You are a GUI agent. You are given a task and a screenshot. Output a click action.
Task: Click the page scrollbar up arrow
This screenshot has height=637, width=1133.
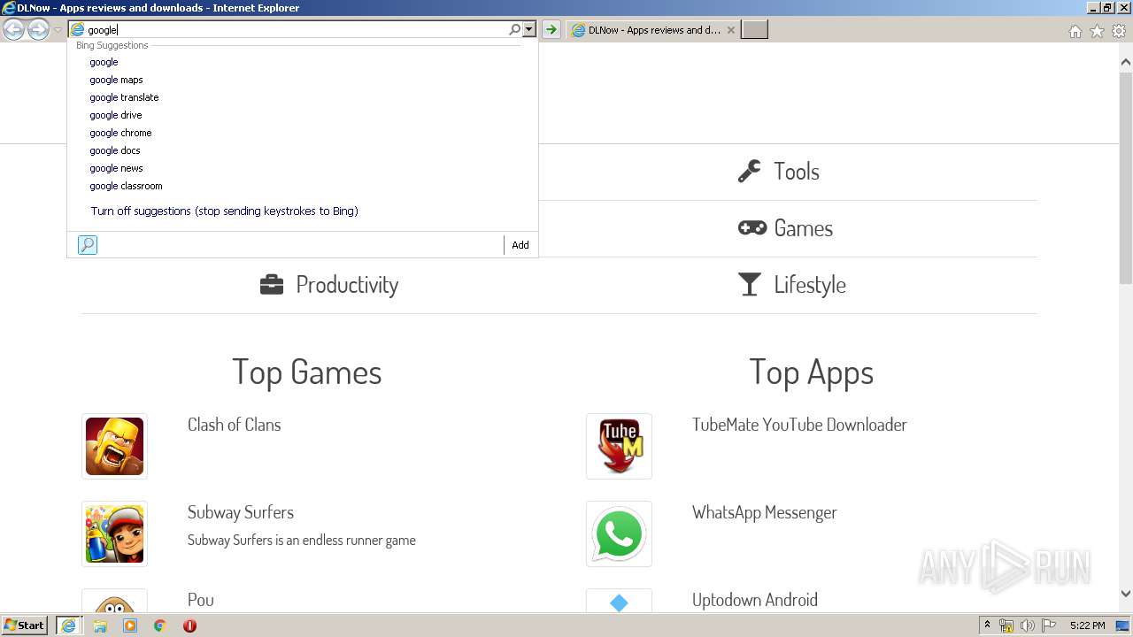click(1126, 63)
